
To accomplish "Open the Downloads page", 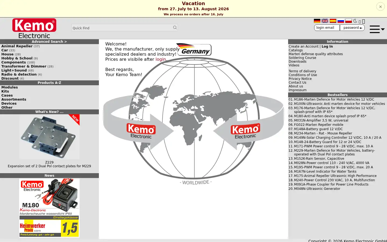I will pos(298,62).
